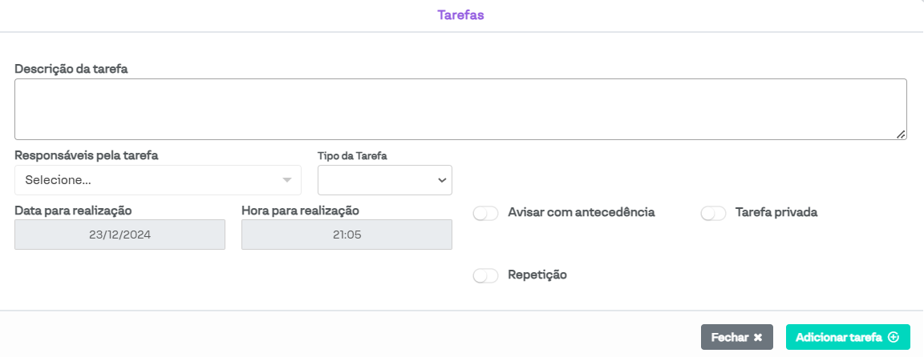Image resolution: width=924 pixels, height=357 pixels.
Task: Toggle the Repetição switch
Action: coord(486,275)
